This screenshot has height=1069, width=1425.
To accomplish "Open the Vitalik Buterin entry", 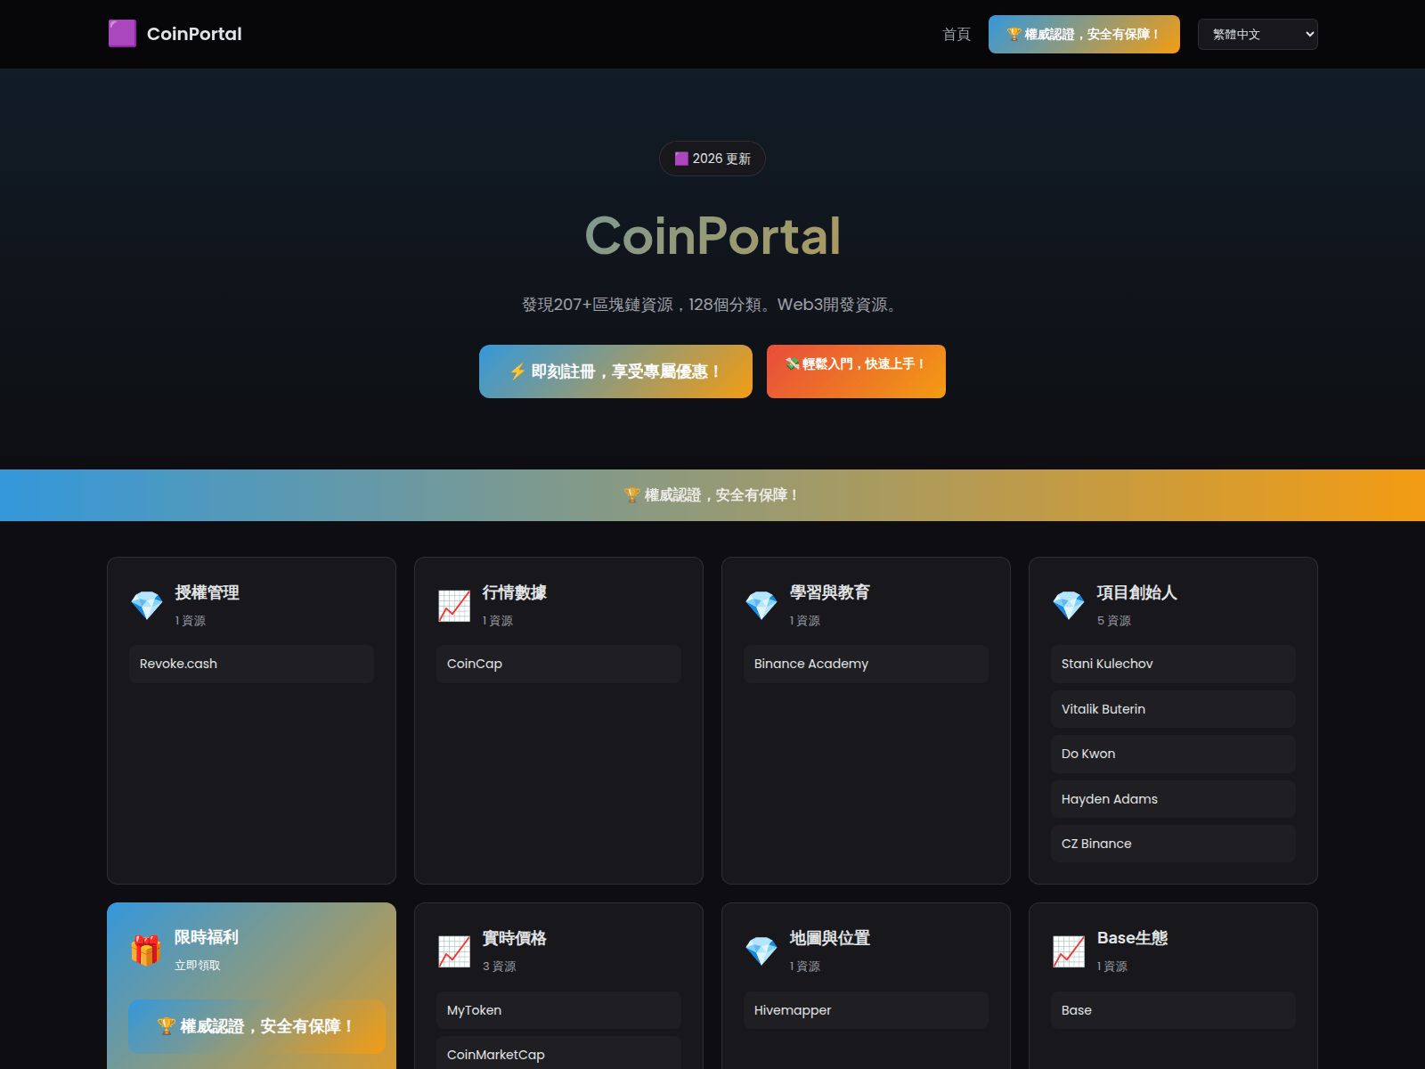I will point(1173,709).
